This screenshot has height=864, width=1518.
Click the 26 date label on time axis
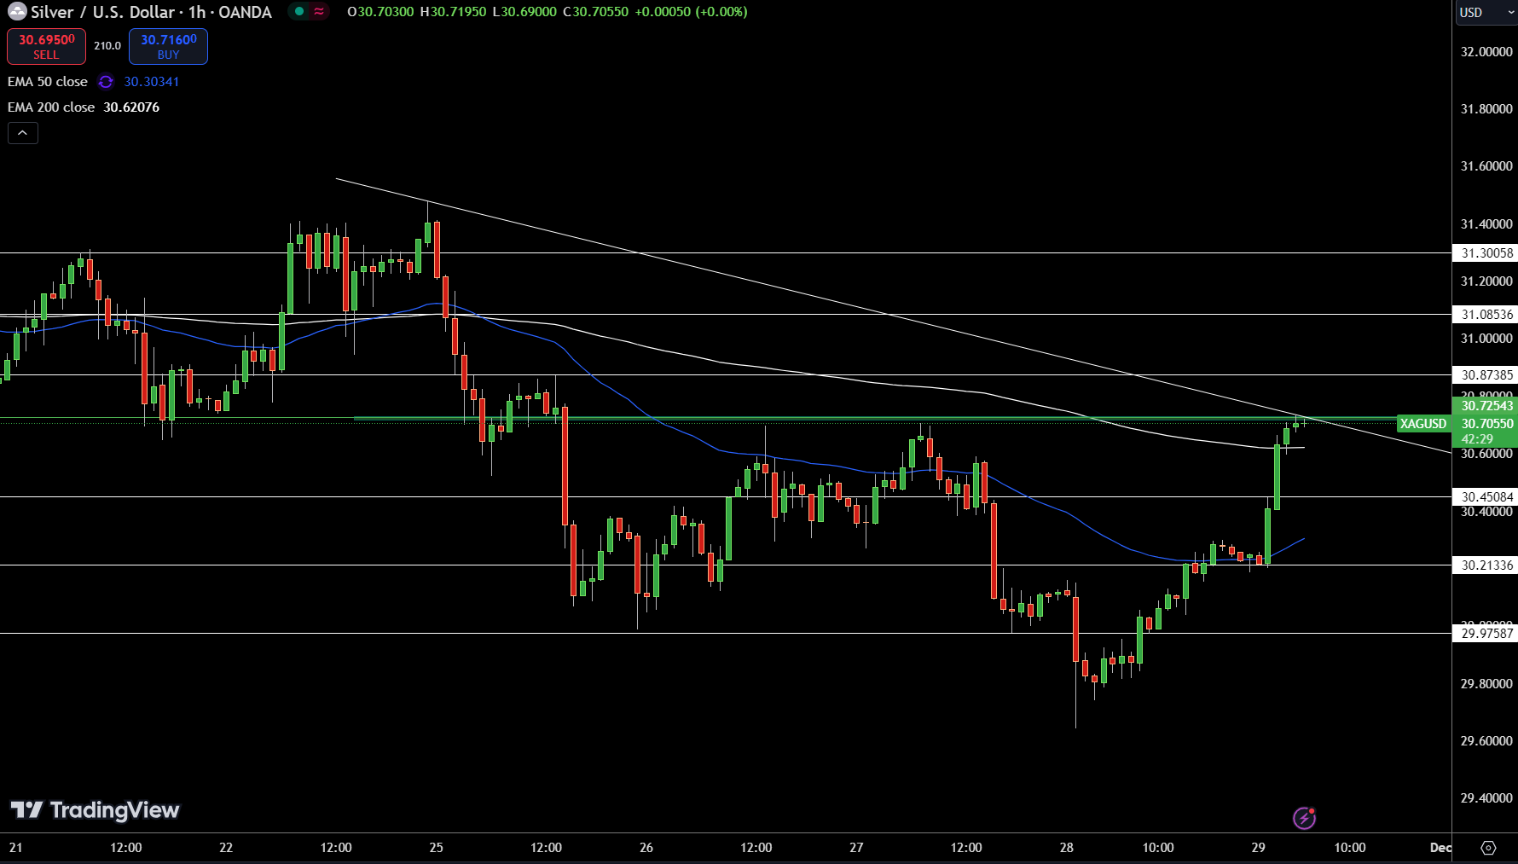646,848
